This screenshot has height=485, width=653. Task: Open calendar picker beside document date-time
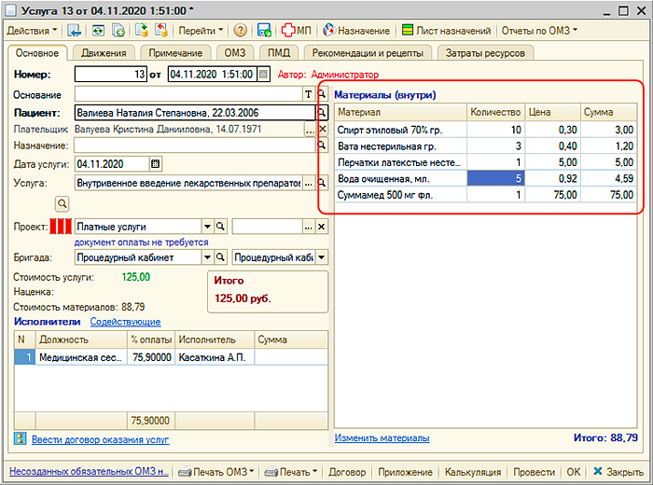pos(263,74)
